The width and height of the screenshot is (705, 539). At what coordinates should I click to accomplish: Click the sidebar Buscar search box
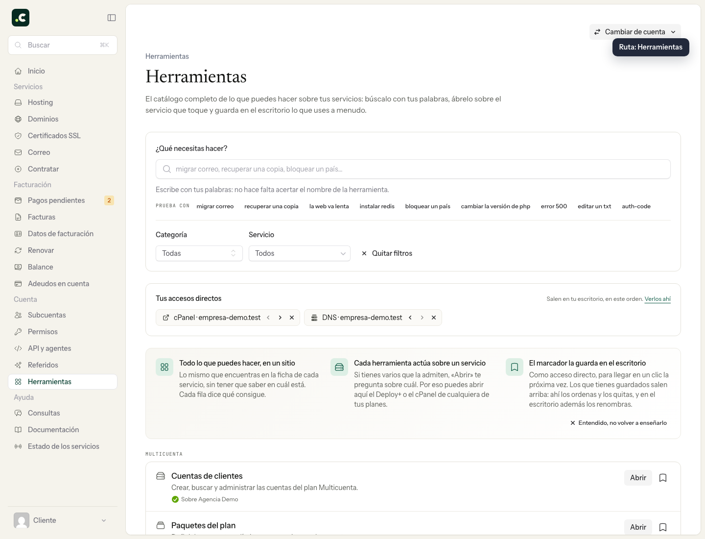click(63, 45)
